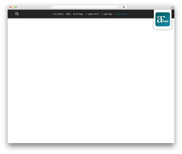Click the Afran logo

pos(163,19)
